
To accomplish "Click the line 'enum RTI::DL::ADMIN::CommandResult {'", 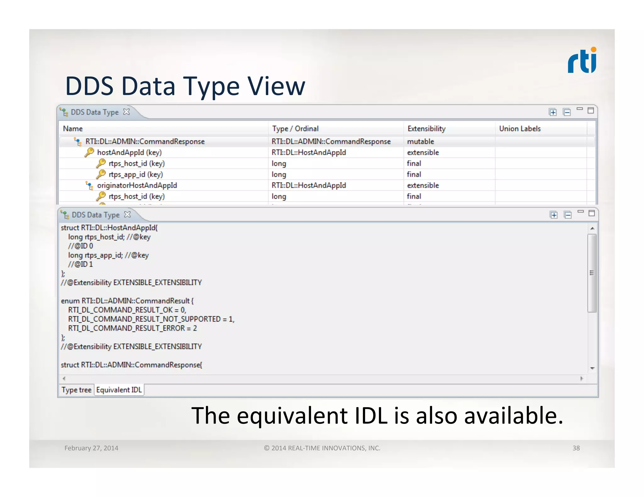I will (x=127, y=301).
